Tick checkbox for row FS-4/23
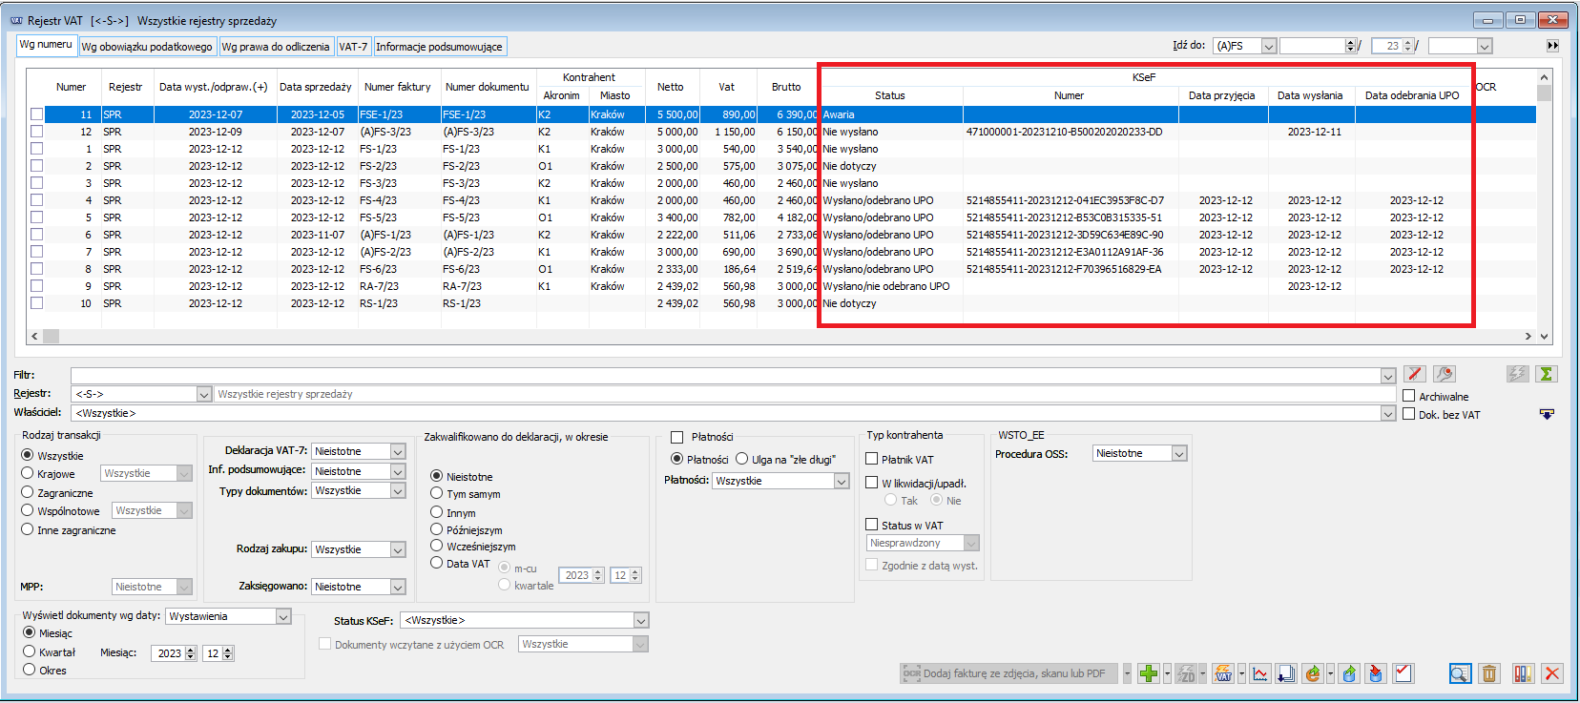Viewport: 1580px width, 703px height. (x=36, y=200)
